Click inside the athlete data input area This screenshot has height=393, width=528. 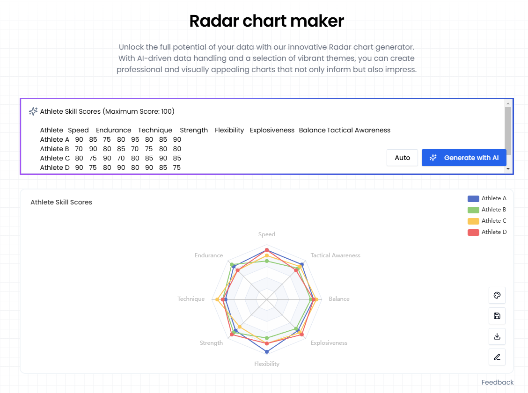(187, 140)
